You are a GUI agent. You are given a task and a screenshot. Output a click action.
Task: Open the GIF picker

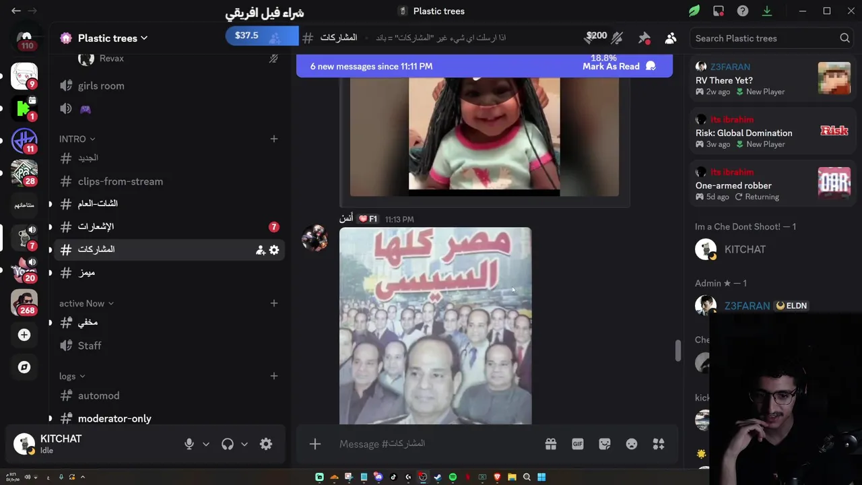click(578, 444)
